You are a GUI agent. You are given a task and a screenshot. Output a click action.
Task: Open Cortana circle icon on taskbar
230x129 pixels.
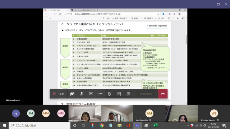[x=75, y=125]
